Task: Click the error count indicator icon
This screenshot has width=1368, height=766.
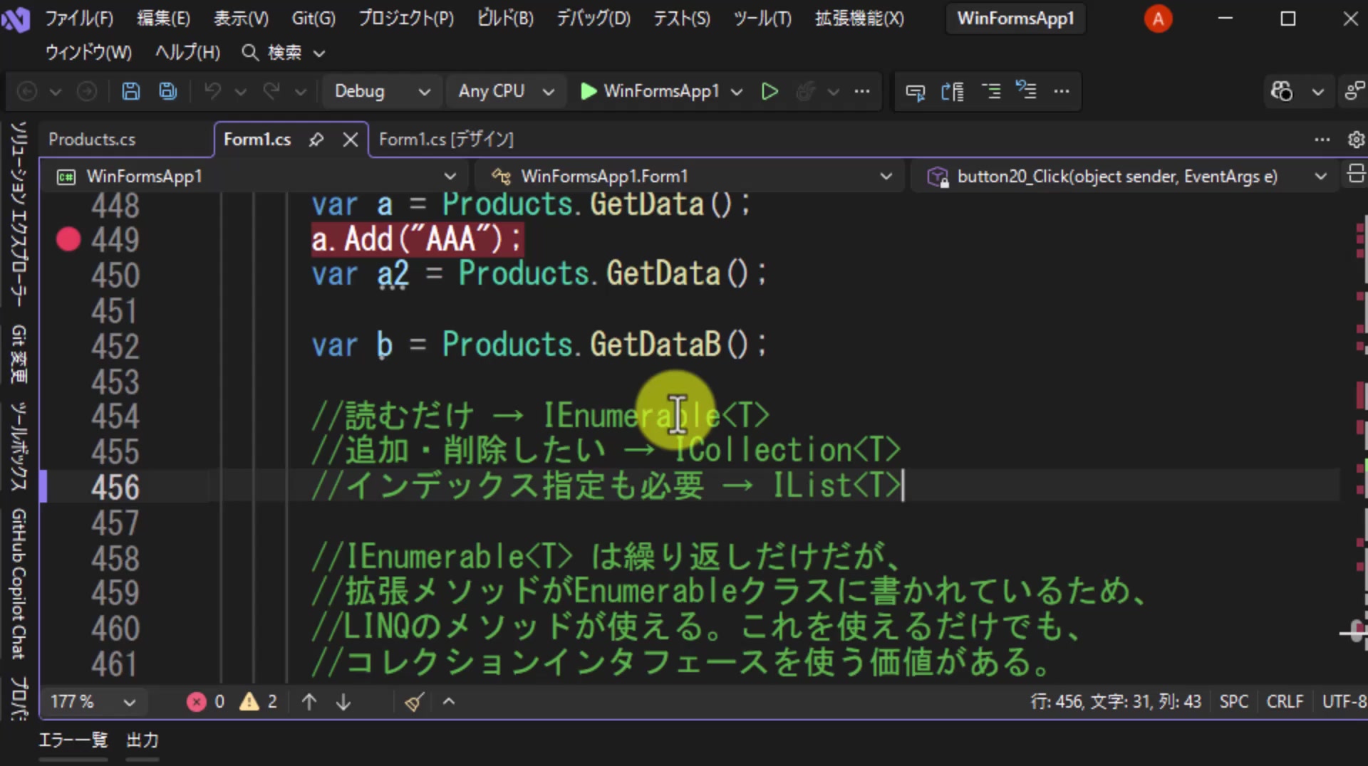Action: 197,702
